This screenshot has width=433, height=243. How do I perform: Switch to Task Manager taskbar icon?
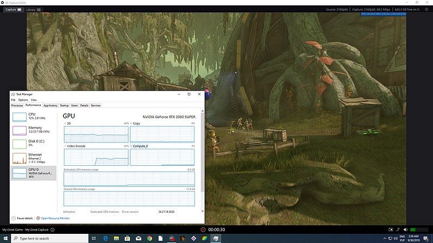pos(215,238)
